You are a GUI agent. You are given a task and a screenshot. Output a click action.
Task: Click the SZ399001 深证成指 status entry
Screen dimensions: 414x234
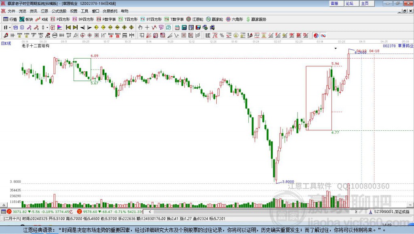pyautogui.click(x=391, y=212)
